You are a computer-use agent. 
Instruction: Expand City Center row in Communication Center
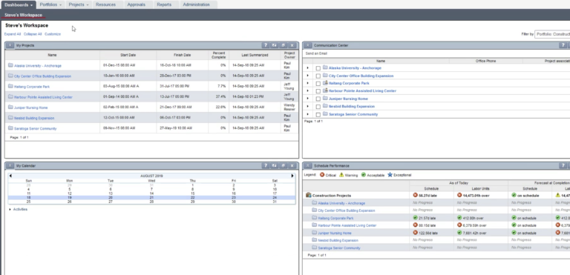point(307,76)
